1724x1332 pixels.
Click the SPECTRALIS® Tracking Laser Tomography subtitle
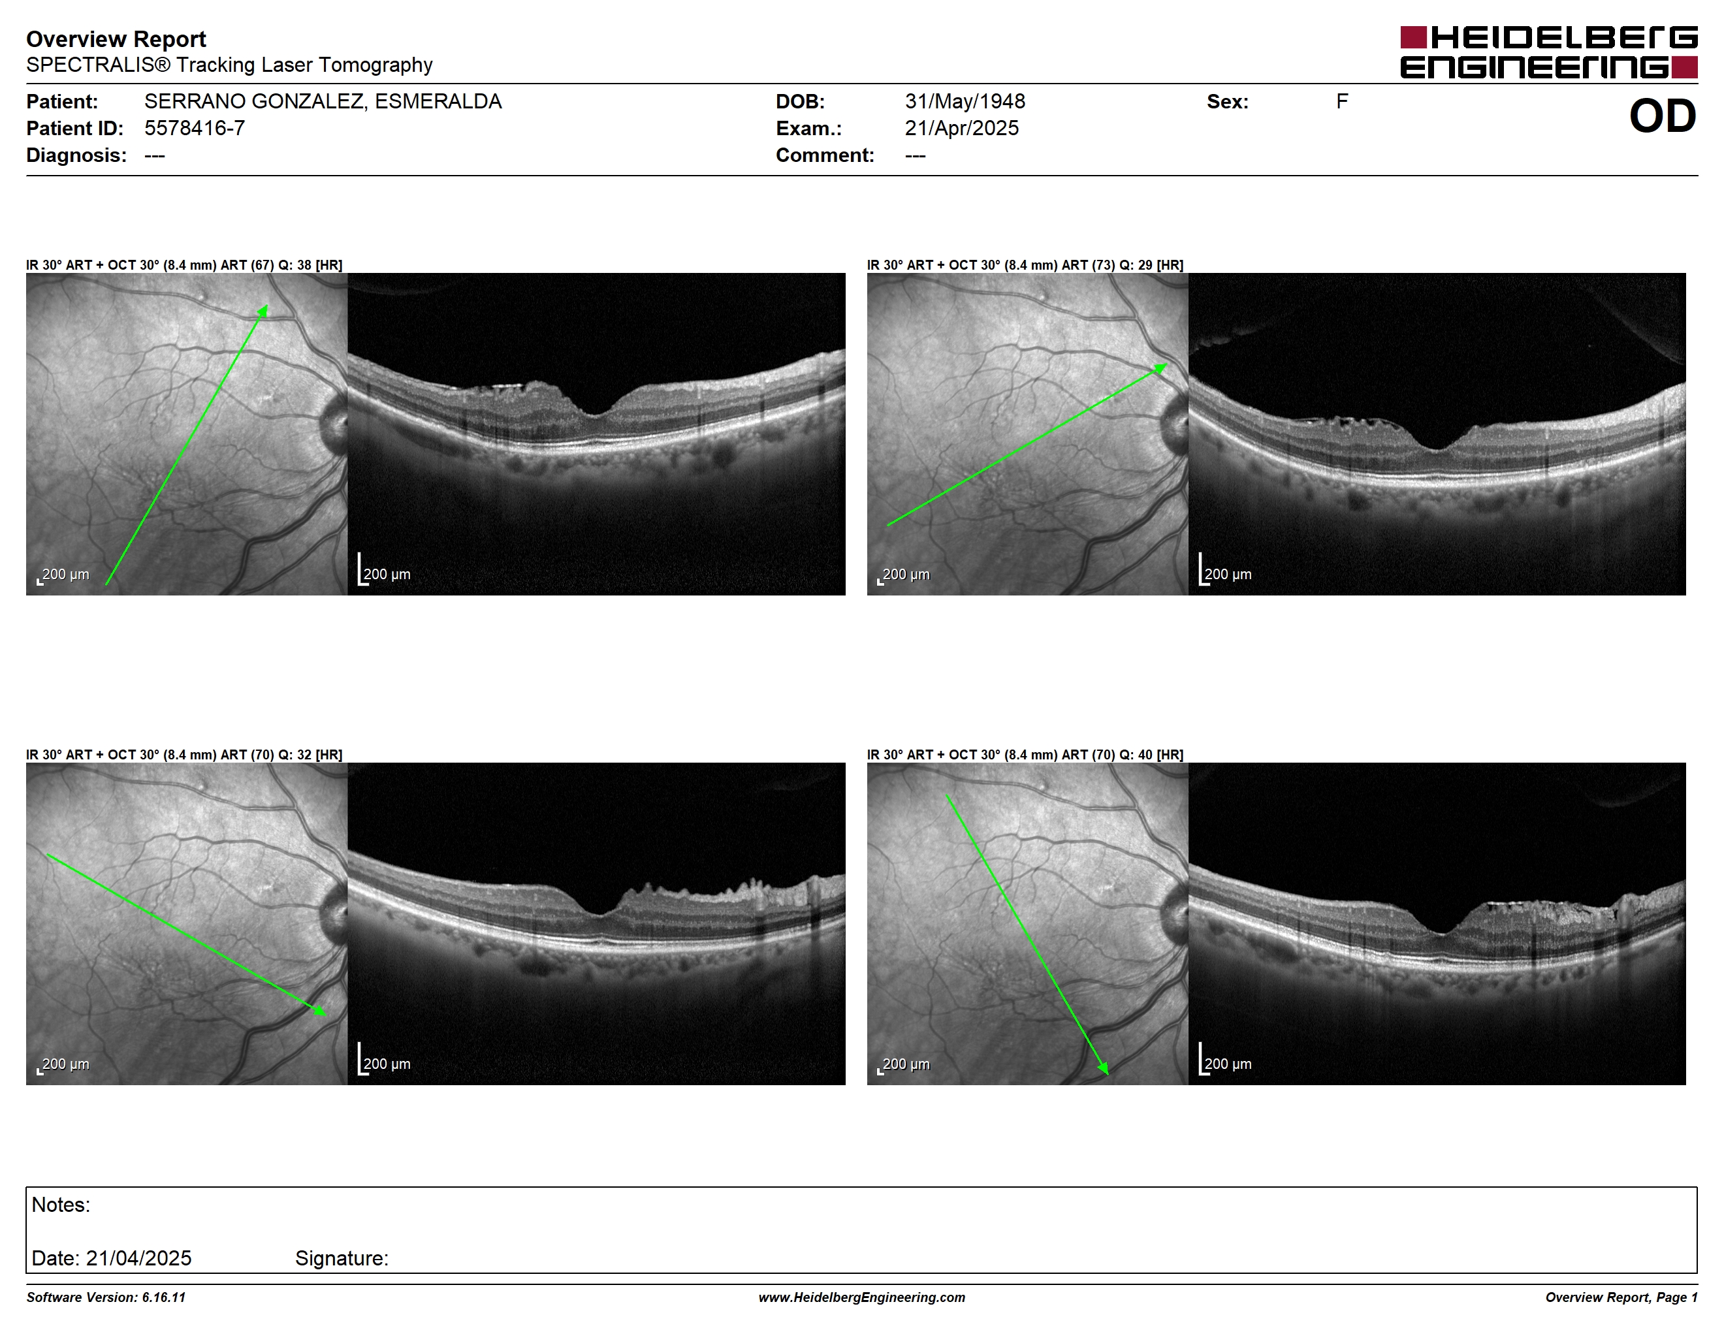click(x=229, y=65)
